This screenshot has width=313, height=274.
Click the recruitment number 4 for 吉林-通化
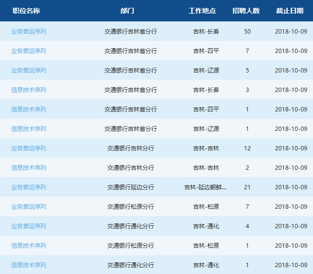tap(247, 226)
